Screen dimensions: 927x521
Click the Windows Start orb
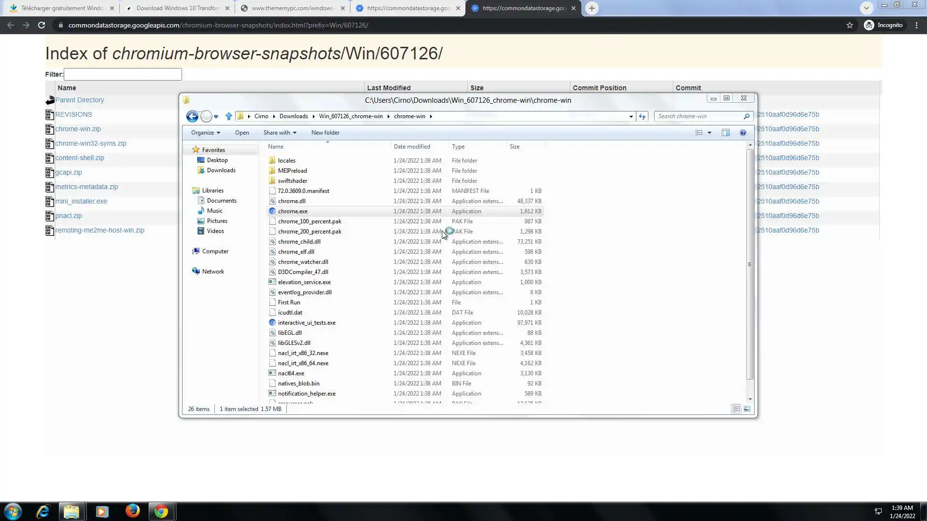pyautogui.click(x=13, y=511)
